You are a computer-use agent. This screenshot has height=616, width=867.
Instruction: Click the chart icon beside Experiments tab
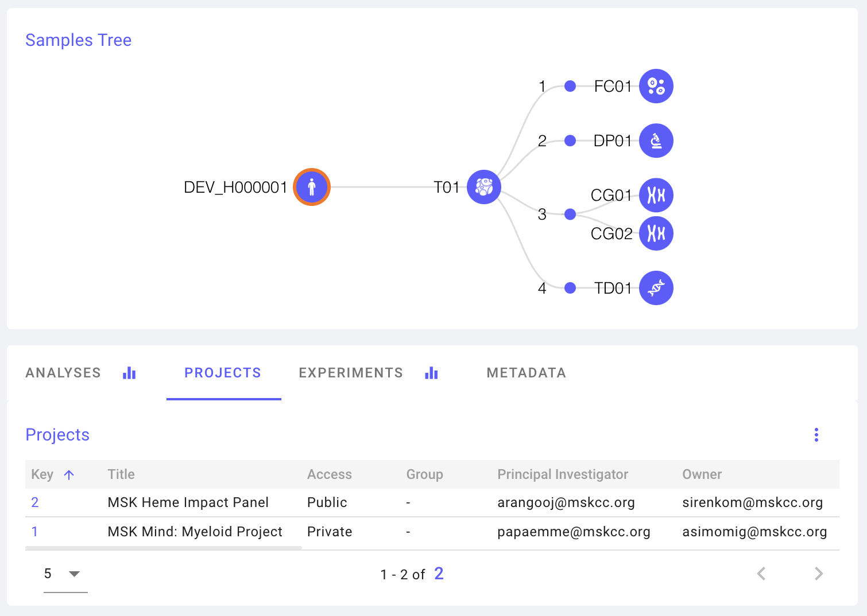pos(431,373)
